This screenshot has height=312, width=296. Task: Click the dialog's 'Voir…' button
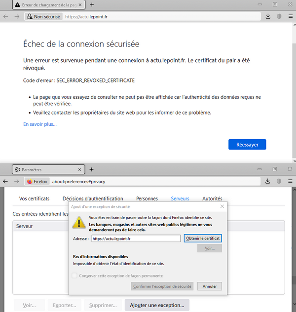click(x=210, y=248)
